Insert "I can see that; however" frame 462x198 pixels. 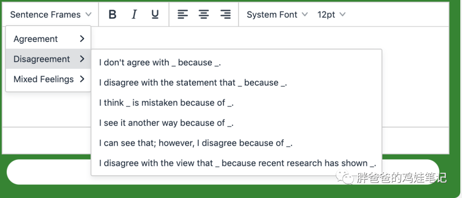pos(195,143)
